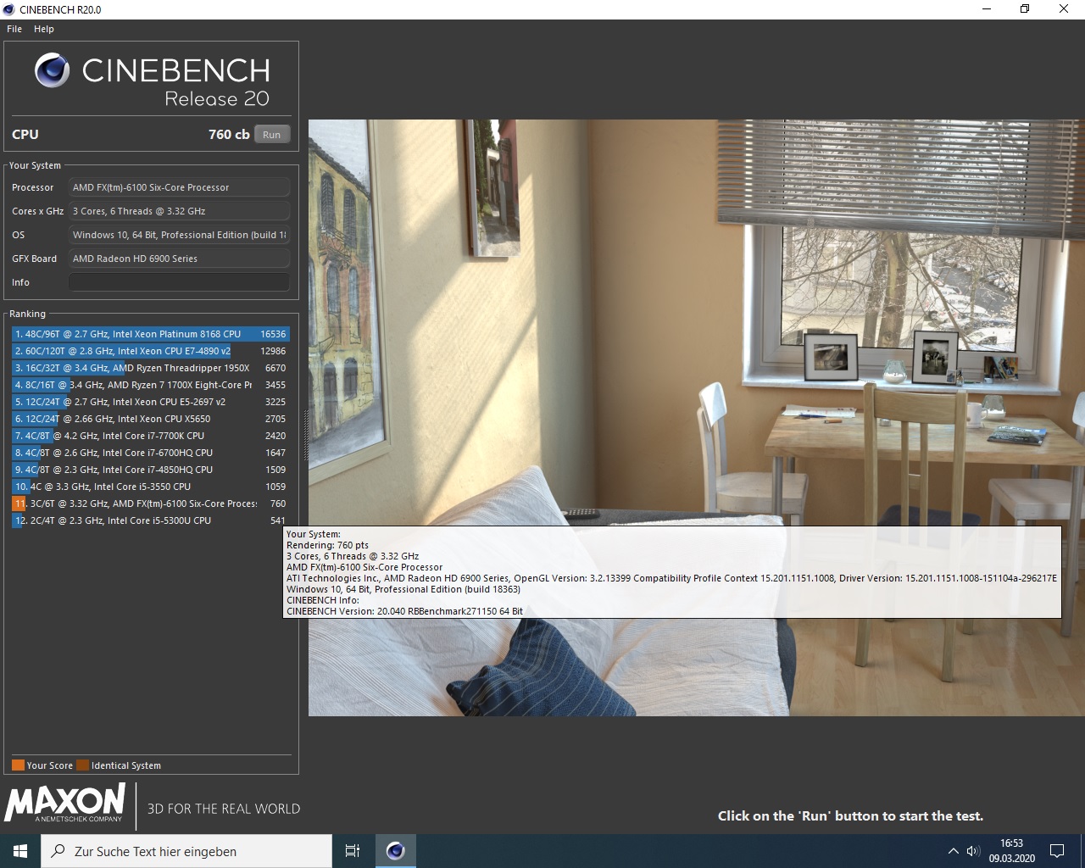Select ranking row Core i7-4850HQ
The width and height of the screenshot is (1085, 868).
[x=151, y=470]
